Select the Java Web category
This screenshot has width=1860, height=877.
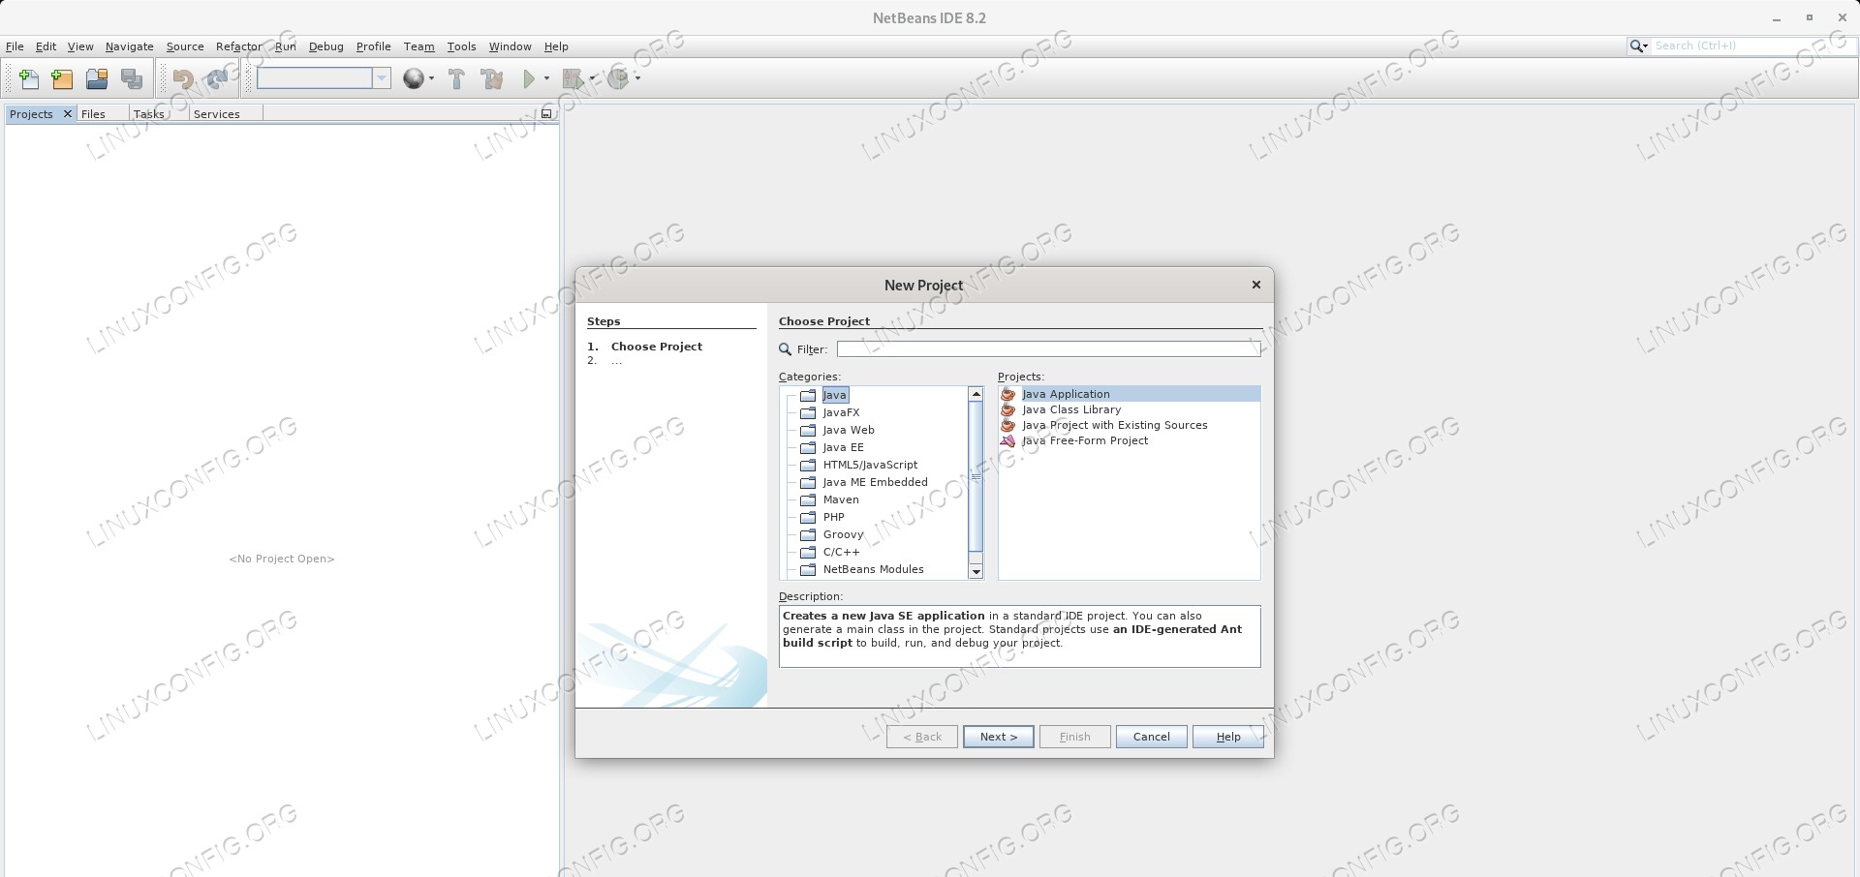pyautogui.click(x=849, y=430)
